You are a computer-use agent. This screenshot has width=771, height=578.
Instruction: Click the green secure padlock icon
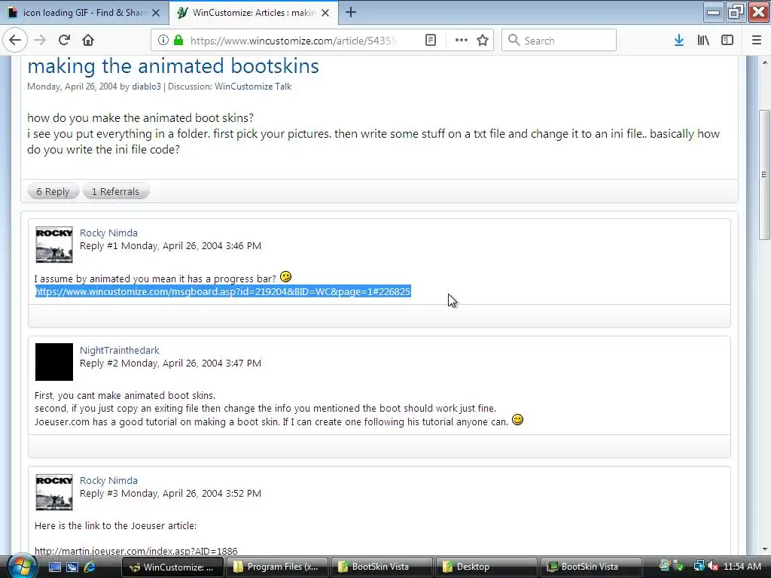pos(178,41)
